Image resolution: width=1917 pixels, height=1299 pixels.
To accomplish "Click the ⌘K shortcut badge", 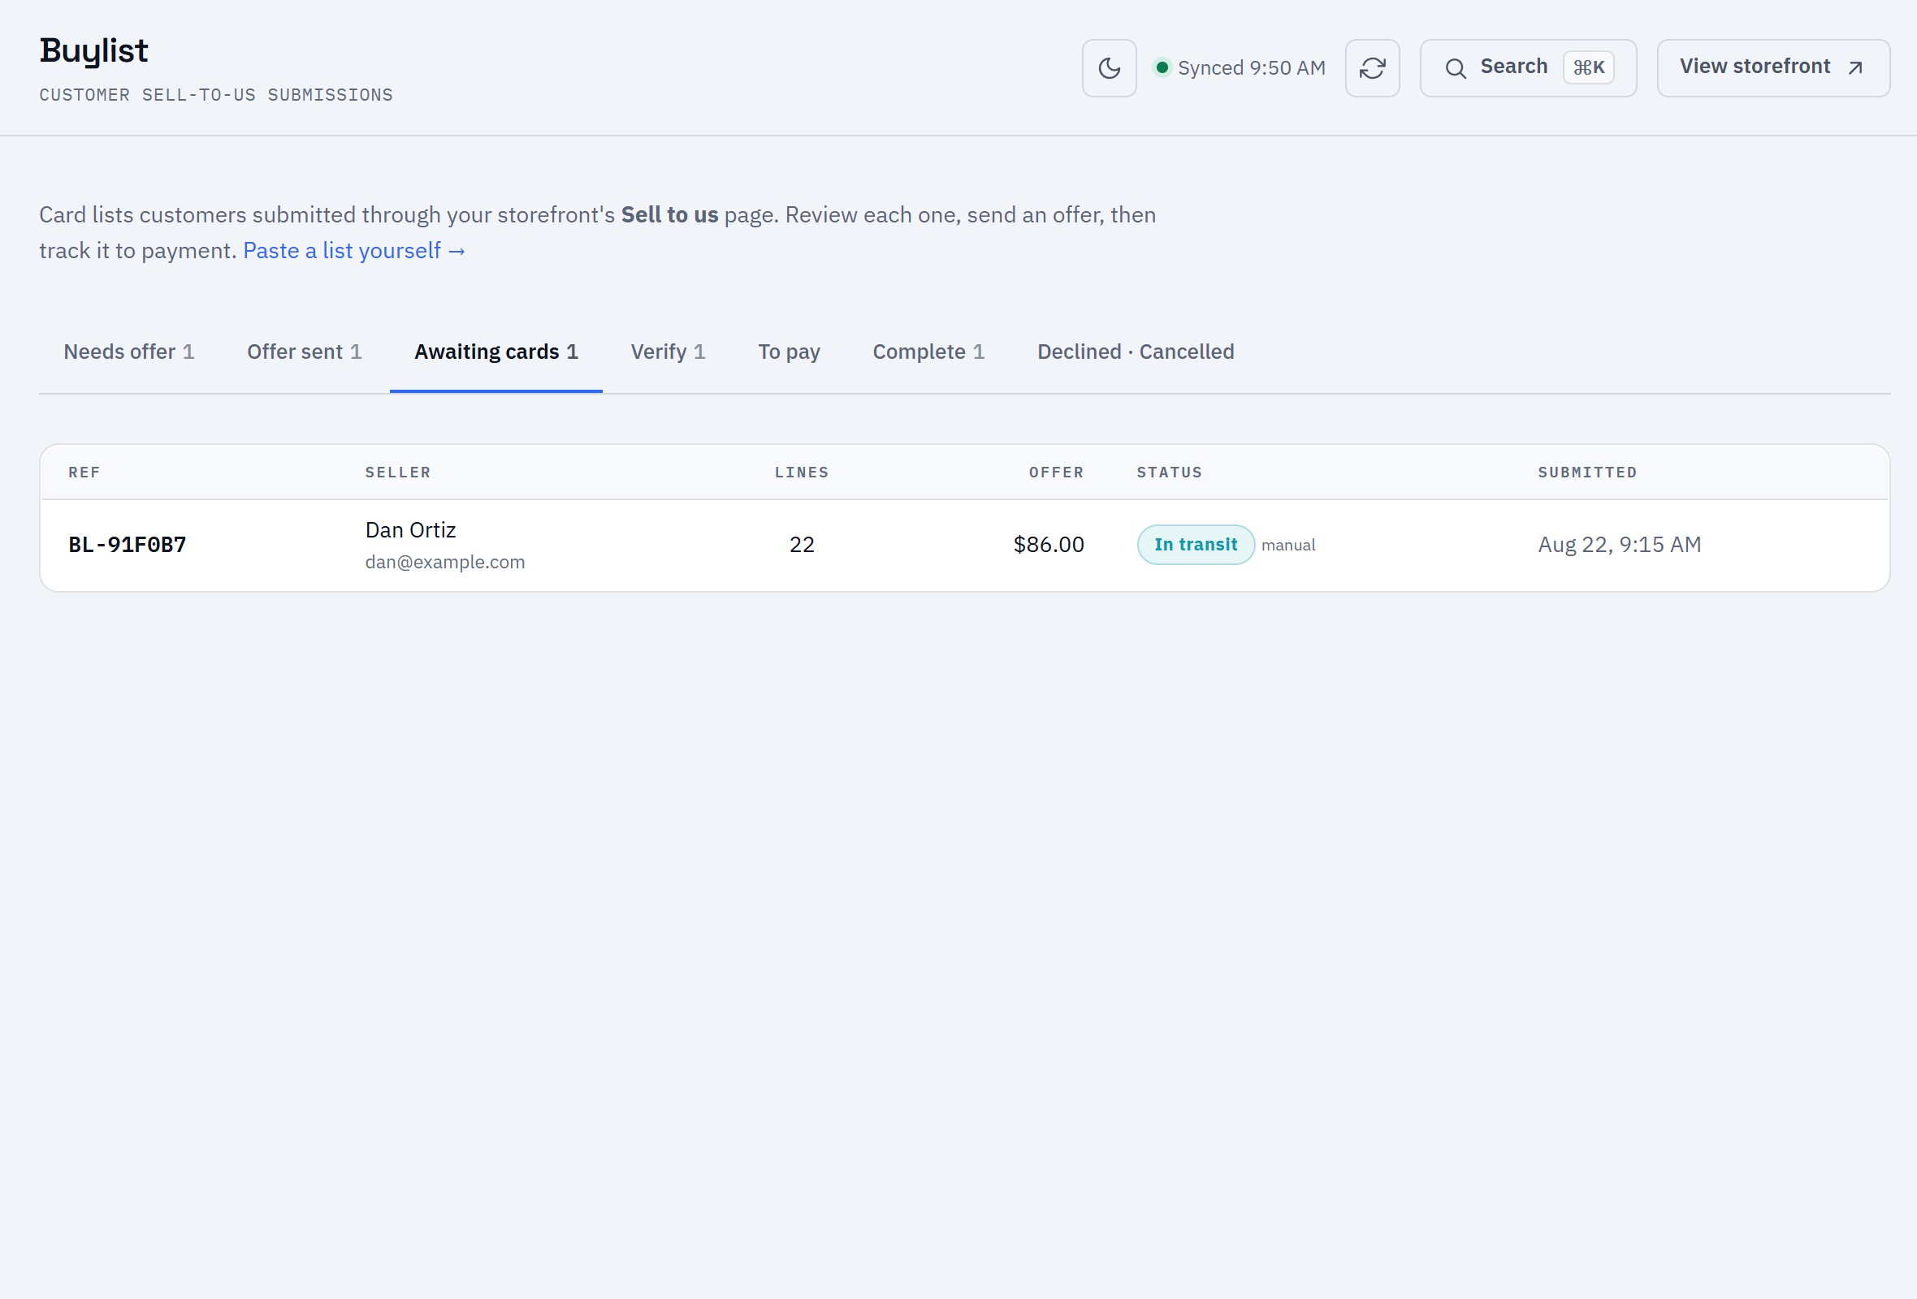I will (x=1589, y=67).
